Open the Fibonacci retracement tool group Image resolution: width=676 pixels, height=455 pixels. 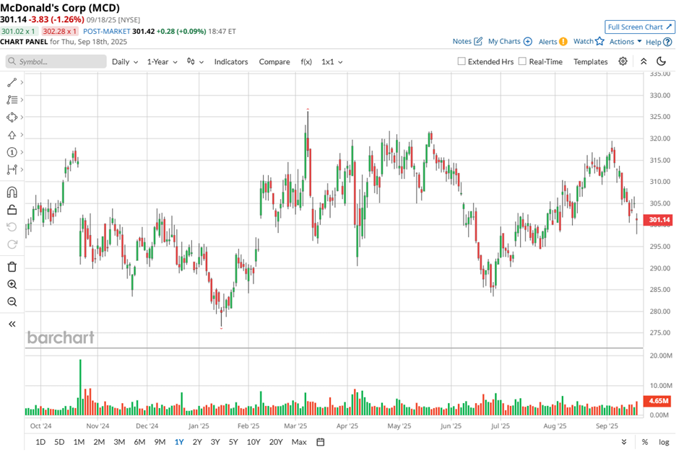(x=12, y=100)
